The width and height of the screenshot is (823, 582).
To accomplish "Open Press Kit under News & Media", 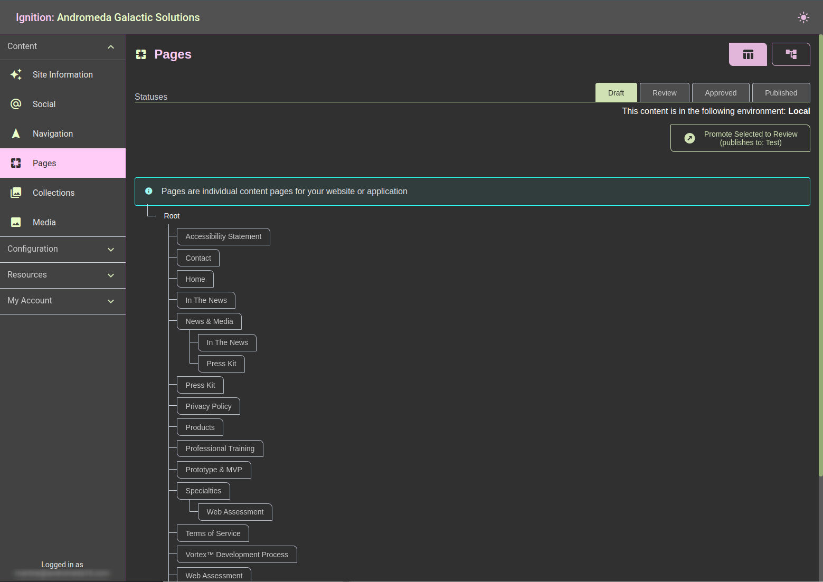I will click(x=221, y=364).
